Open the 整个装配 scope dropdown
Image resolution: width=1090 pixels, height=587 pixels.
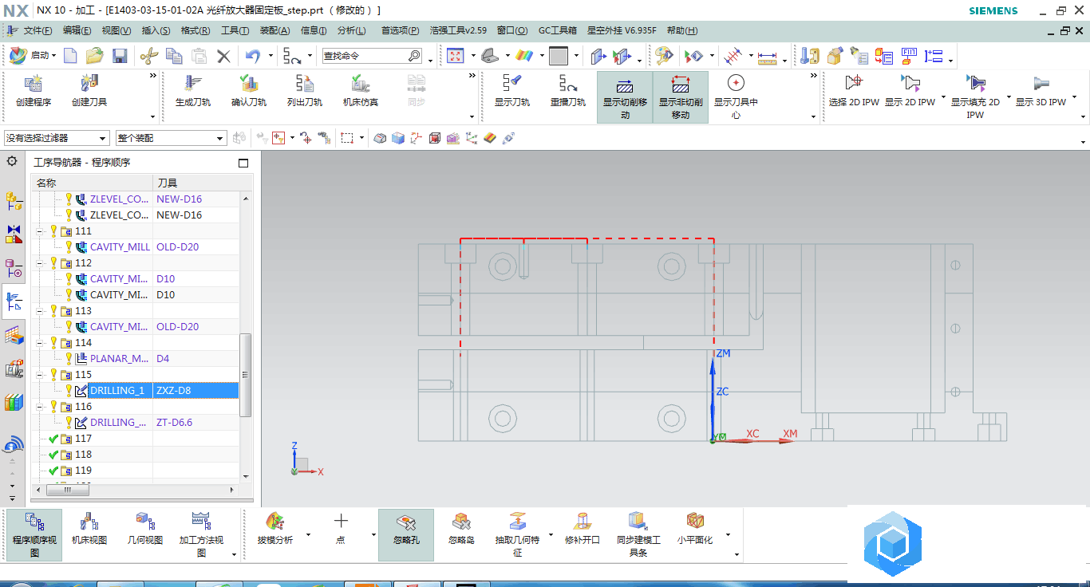172,138
